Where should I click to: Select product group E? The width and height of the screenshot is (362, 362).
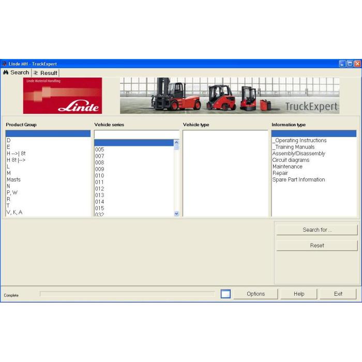pyautogui.click(x=48, y=147)
